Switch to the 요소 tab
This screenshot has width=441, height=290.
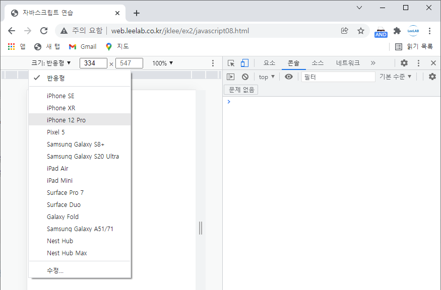[269, 63]
